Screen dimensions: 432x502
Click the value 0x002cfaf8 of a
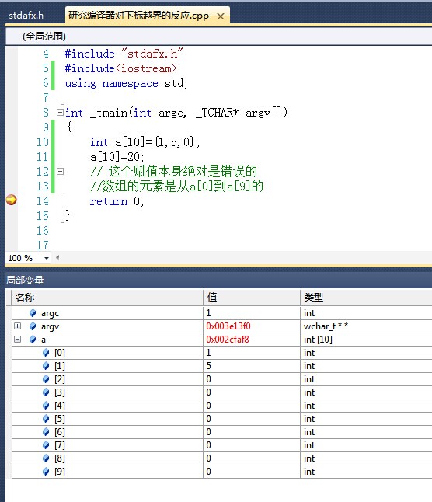(228, 340)
